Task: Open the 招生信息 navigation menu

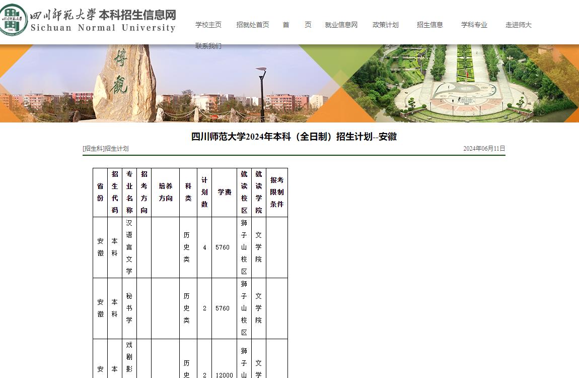Action: pyautogui.click(x=429, y=25)
